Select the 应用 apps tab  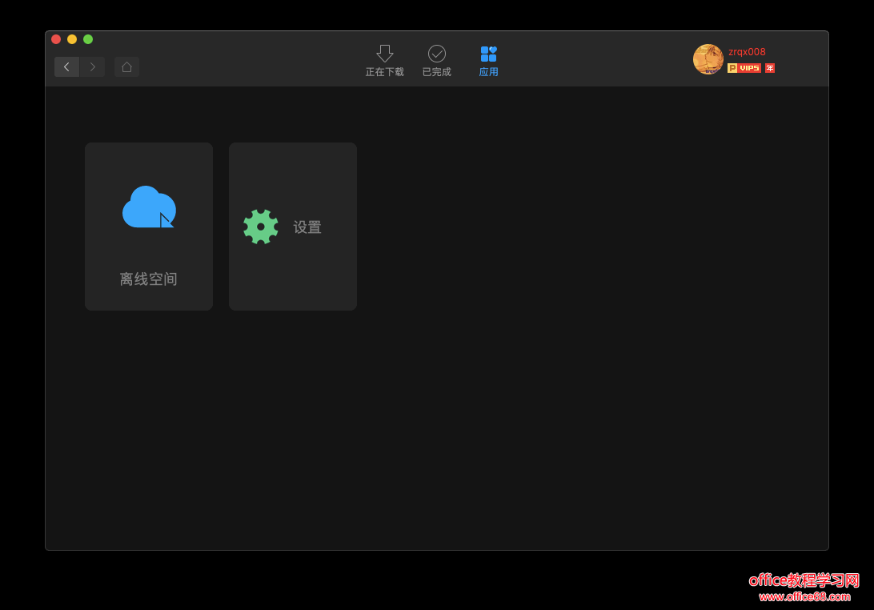[488, 61]
